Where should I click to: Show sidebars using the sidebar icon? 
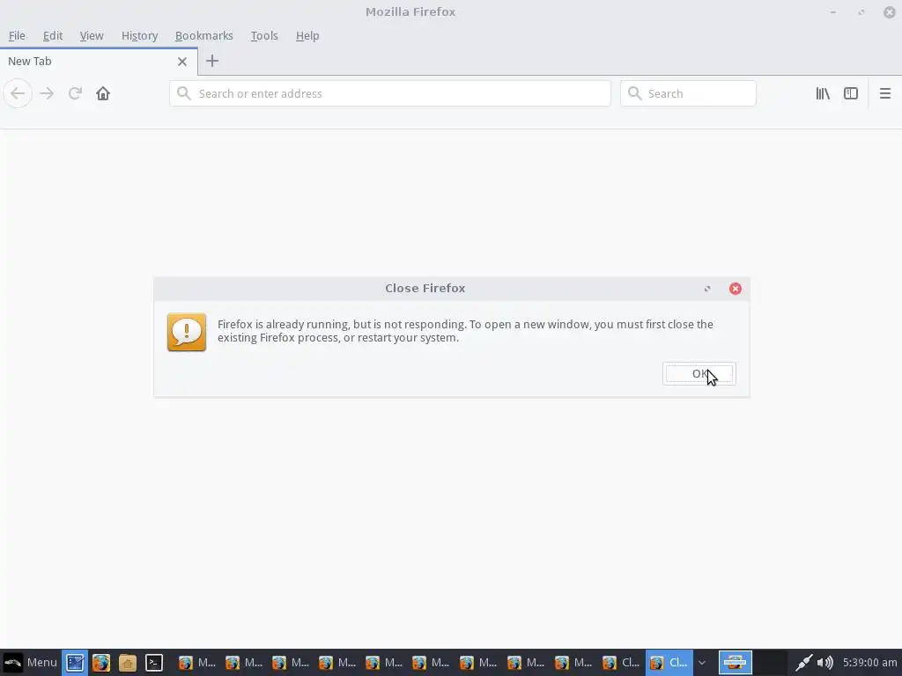tap(851, 93)
